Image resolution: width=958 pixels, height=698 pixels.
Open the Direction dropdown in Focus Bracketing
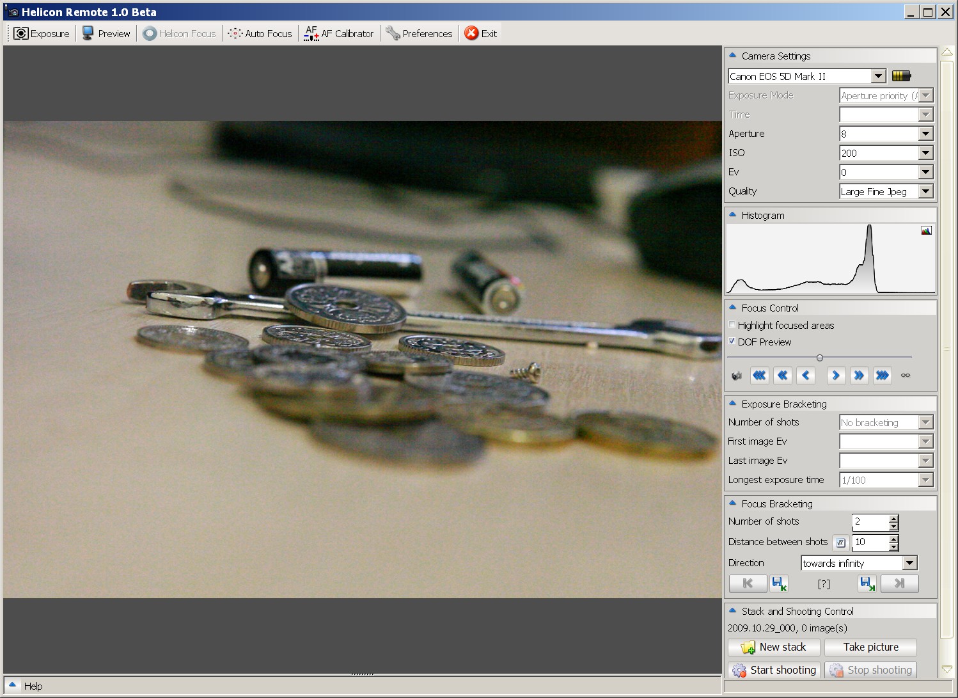pyautogui.click(x=909, y=563)
